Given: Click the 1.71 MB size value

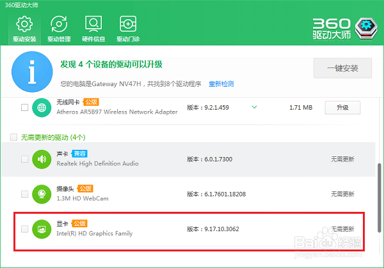Looking at the screenshot, I should pyautogui.click(x=301, y=107).
